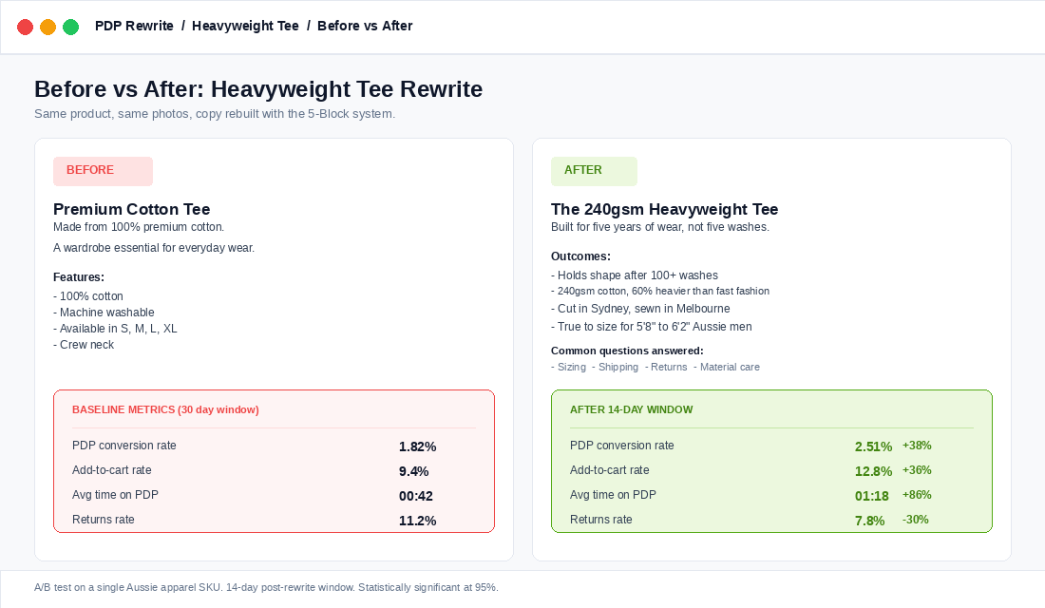Click the -30% returns change
This screenshot has width=1045, height=608.
coord(916,520)
